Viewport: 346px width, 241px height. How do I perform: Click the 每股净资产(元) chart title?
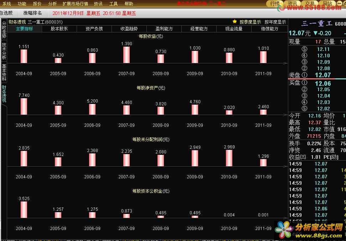tap(151, 88)
